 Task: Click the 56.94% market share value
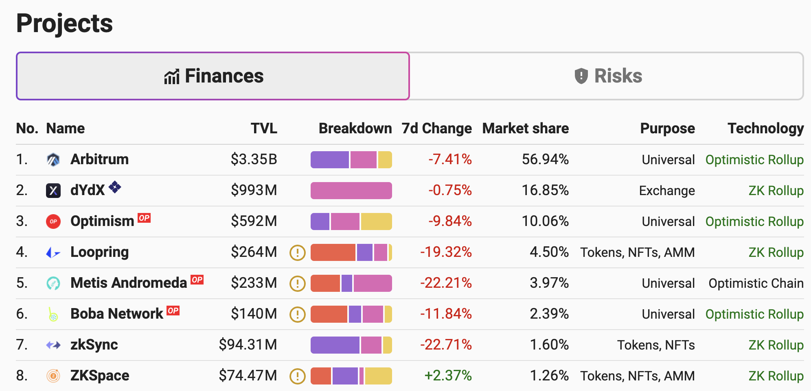pyautogui.click(x=545, y=159)
